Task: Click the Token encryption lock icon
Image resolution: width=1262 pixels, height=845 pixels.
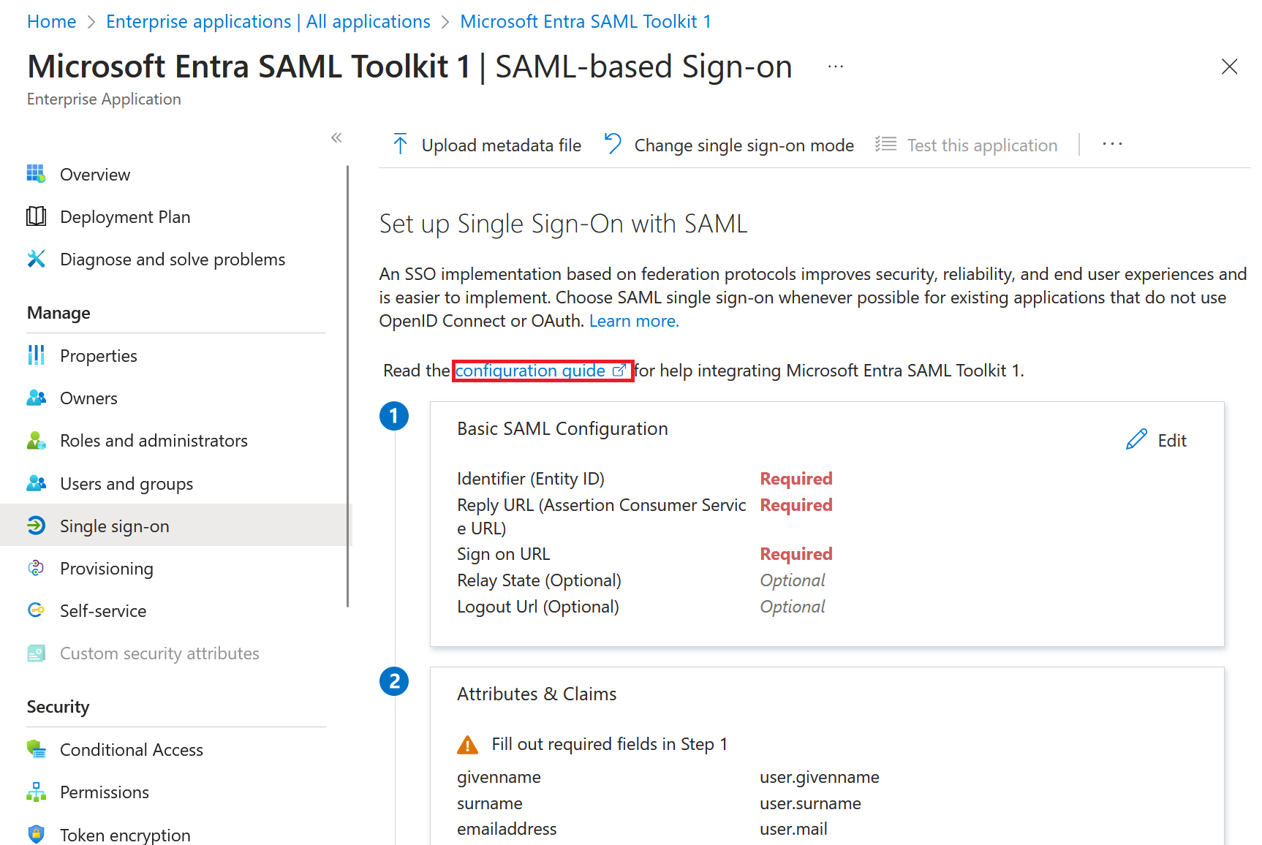Action: [x=37, y=834]
